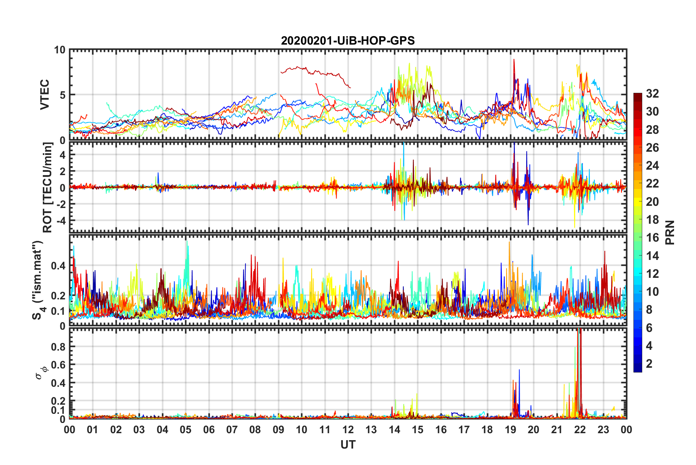The height and width of the screenshot is (465, 696).
Task: Click the VTEC y-axis label
Action: (45, 95)
